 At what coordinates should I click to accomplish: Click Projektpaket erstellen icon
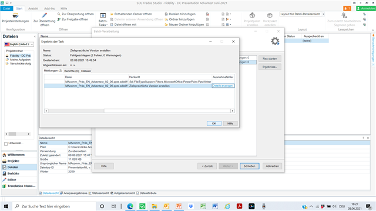(252, 16)
